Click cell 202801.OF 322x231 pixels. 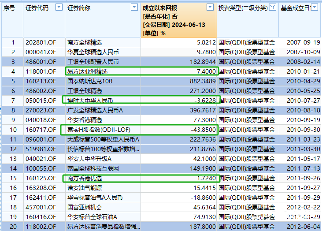click(41, 42)
